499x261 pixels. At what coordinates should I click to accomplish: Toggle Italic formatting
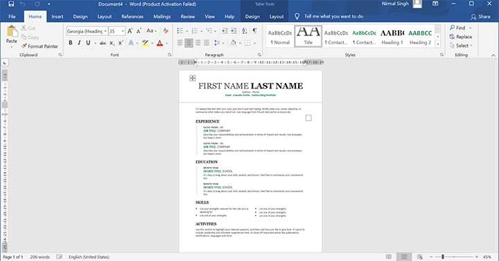(79, 43)
